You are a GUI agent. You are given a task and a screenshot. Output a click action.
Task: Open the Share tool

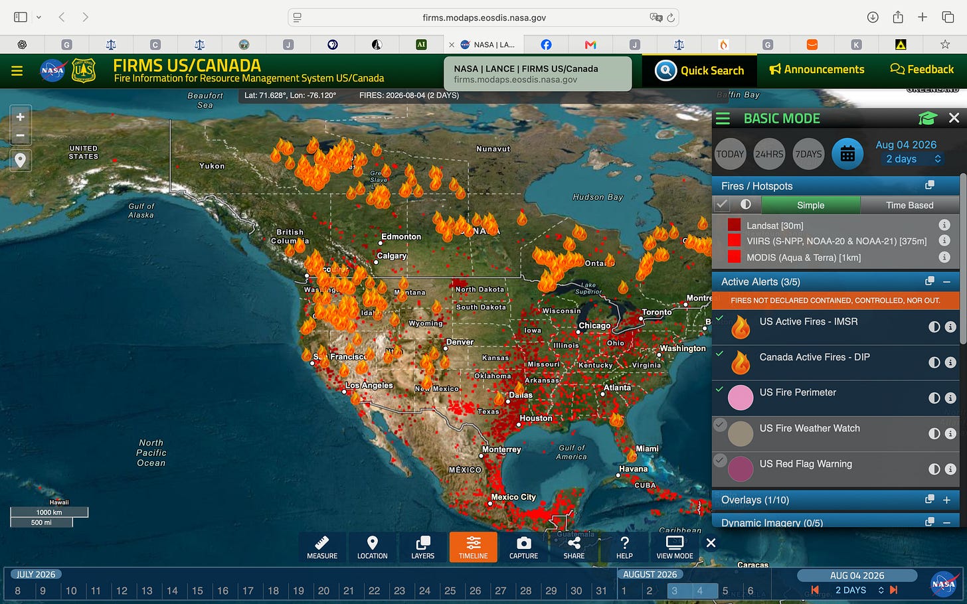click(574, 548)
